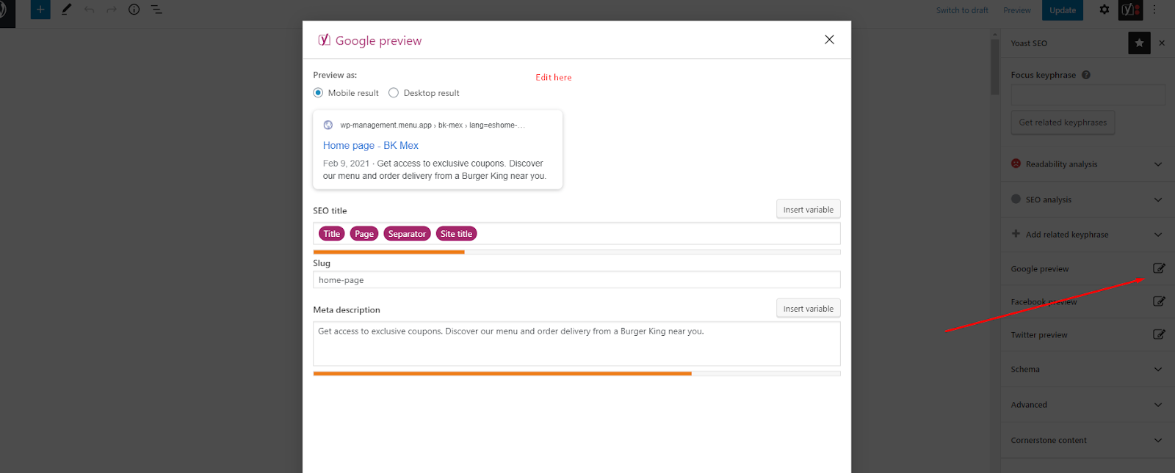This screenshot has height=473, width=1175.
Task: Open the document details info icon
Action: coord(134,10)
